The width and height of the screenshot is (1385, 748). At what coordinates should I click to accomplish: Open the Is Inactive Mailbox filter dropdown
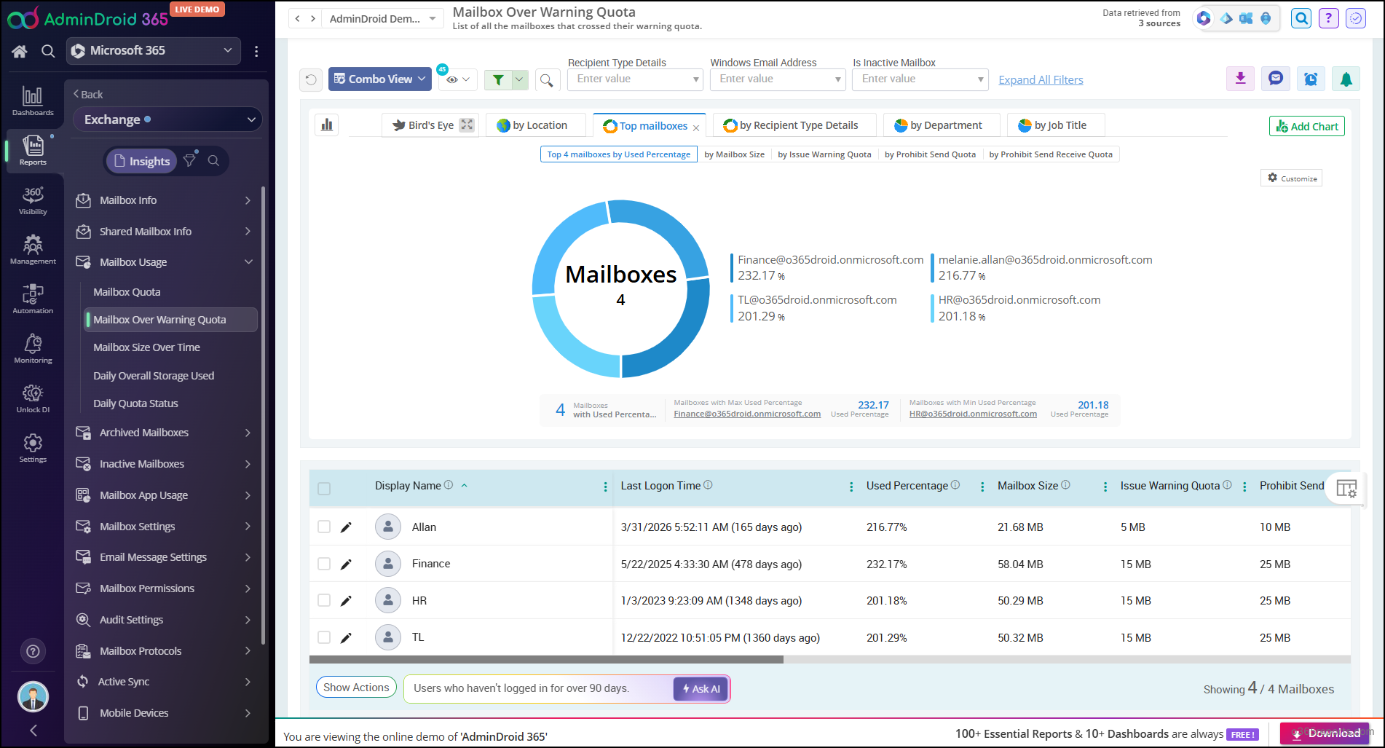(x=920, y=79)
